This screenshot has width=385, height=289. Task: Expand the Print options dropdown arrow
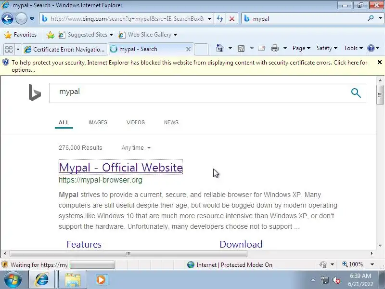pos(285,48)
